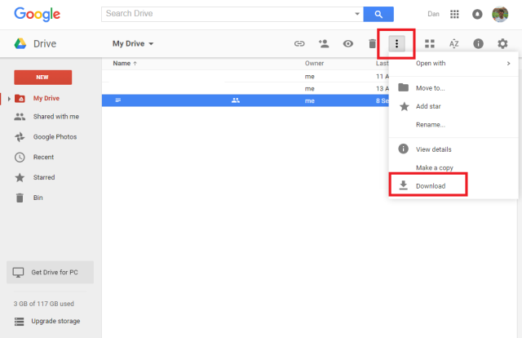Image resolution: width=522 pixels, height=338 pixels.
Task: Open the Recent section
Action: (x=43, y=157)
